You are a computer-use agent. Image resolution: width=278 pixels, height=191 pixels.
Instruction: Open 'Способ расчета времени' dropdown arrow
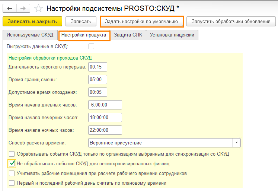(x=236, y=143)
